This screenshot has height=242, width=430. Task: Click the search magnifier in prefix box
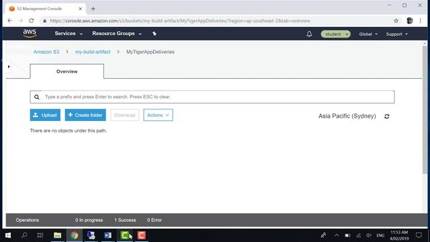pos(37,97)
